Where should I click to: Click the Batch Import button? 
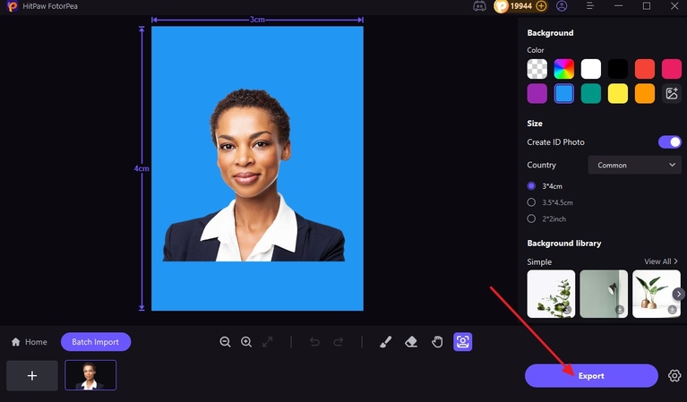[x=96, y=342]
